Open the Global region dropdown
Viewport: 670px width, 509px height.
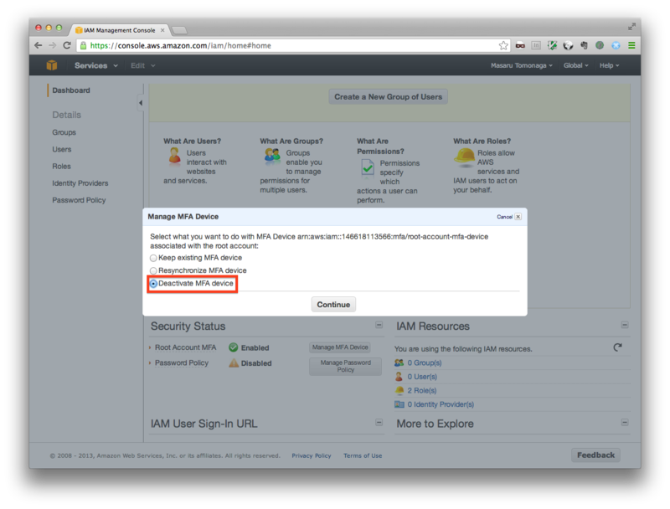point(575,65)
